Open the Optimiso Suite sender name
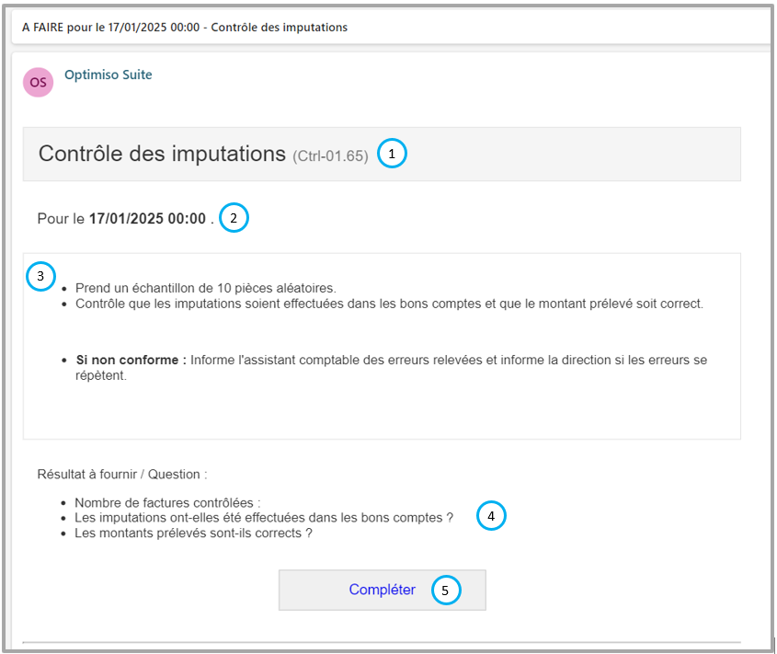Screen dimensions: 777x654 pos(108,75)
